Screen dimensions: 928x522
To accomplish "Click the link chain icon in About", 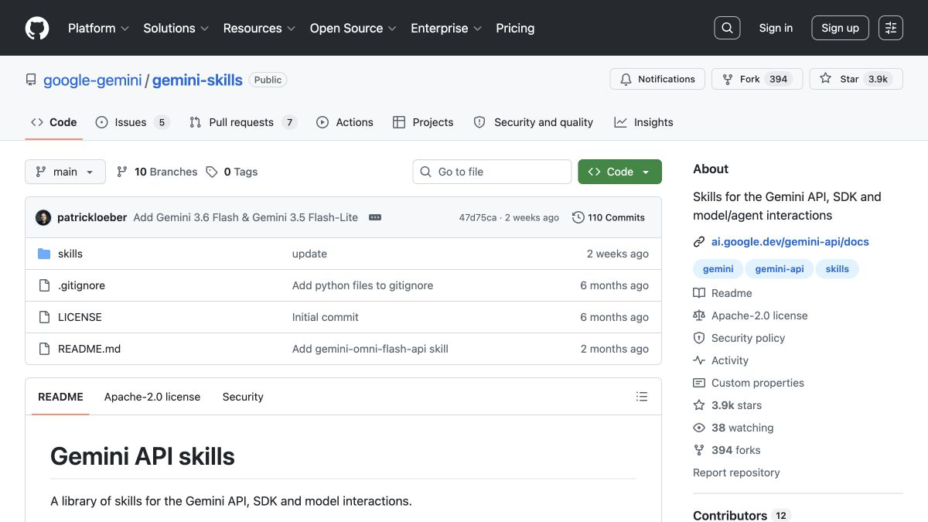I will 699,242.
